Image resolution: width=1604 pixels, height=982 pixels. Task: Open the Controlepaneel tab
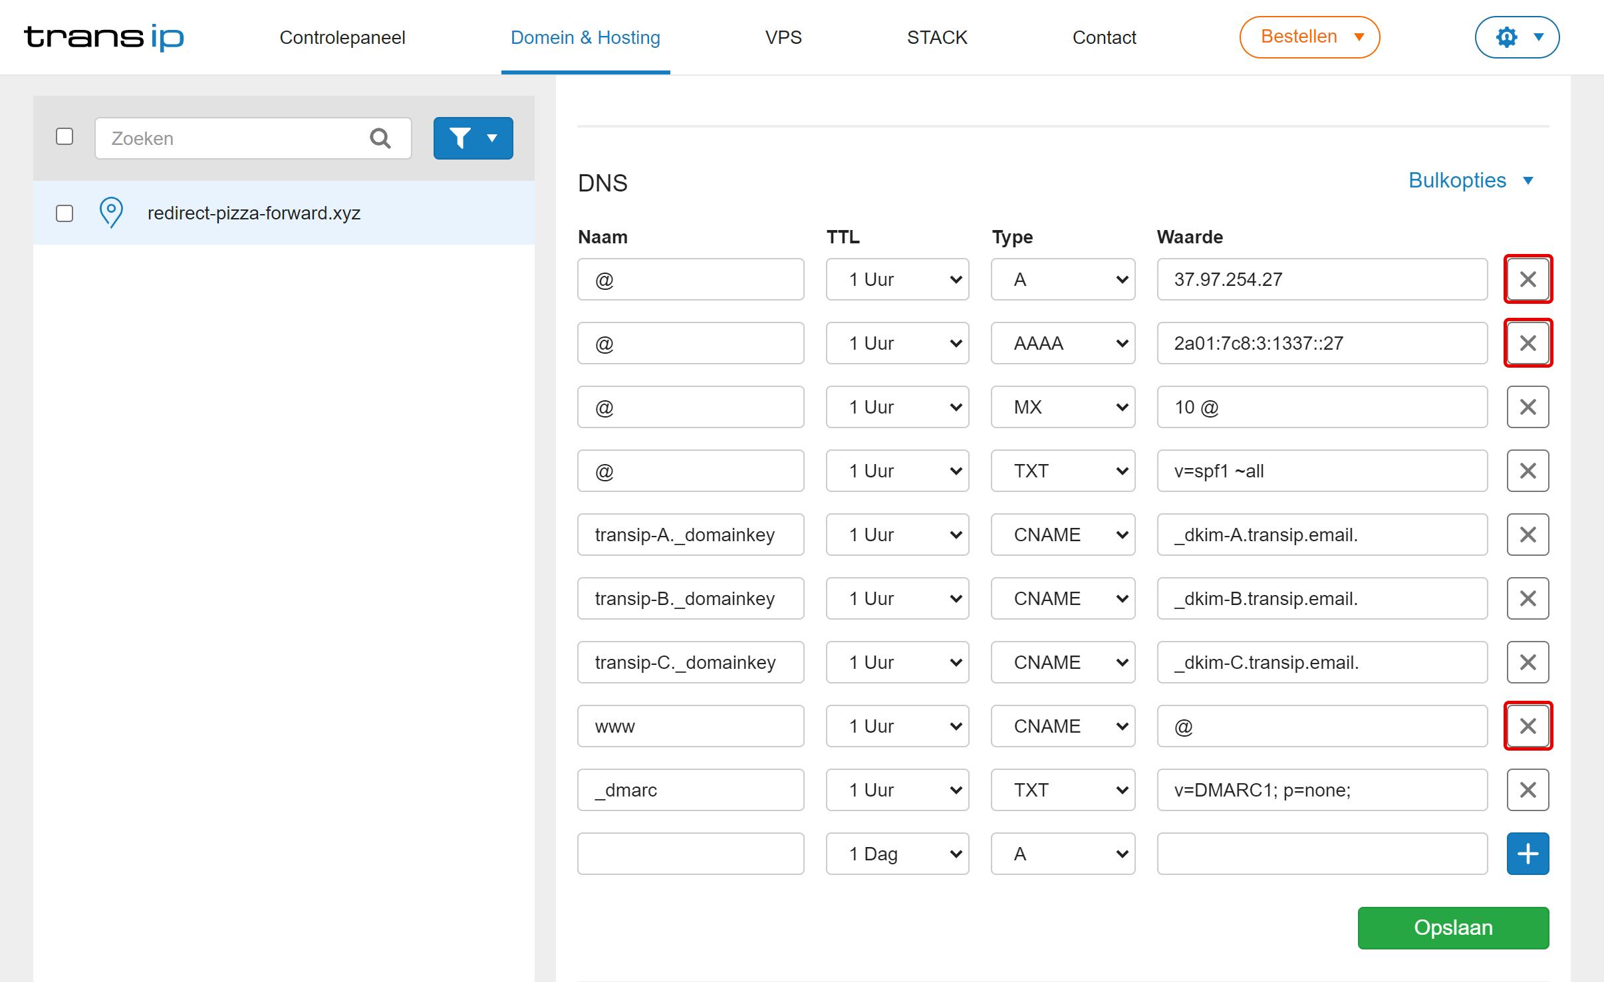(x=342, y=37)
